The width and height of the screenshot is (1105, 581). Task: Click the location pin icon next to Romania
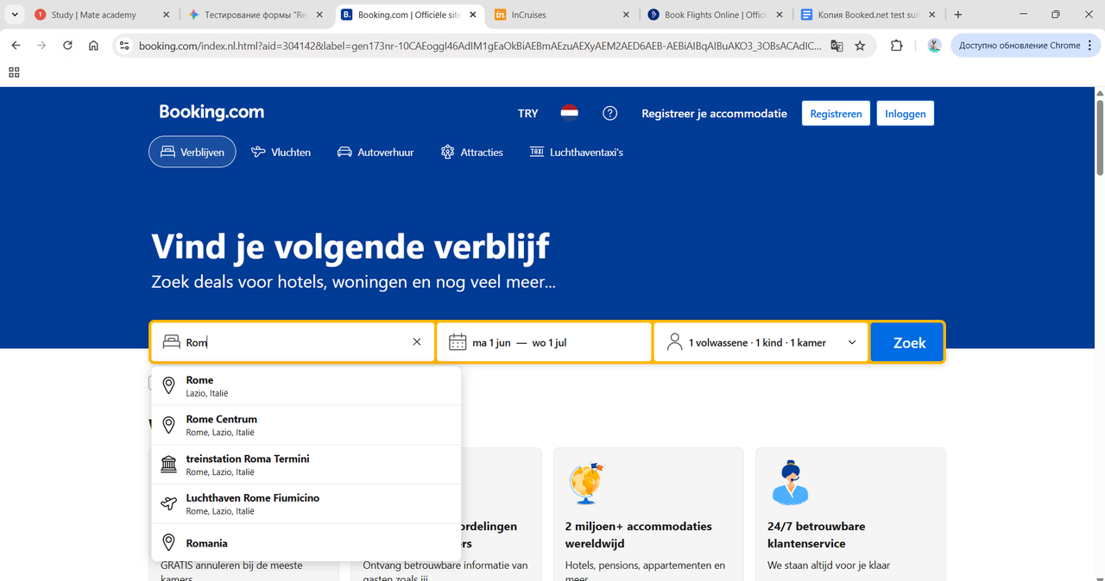[x=169, y=543]
